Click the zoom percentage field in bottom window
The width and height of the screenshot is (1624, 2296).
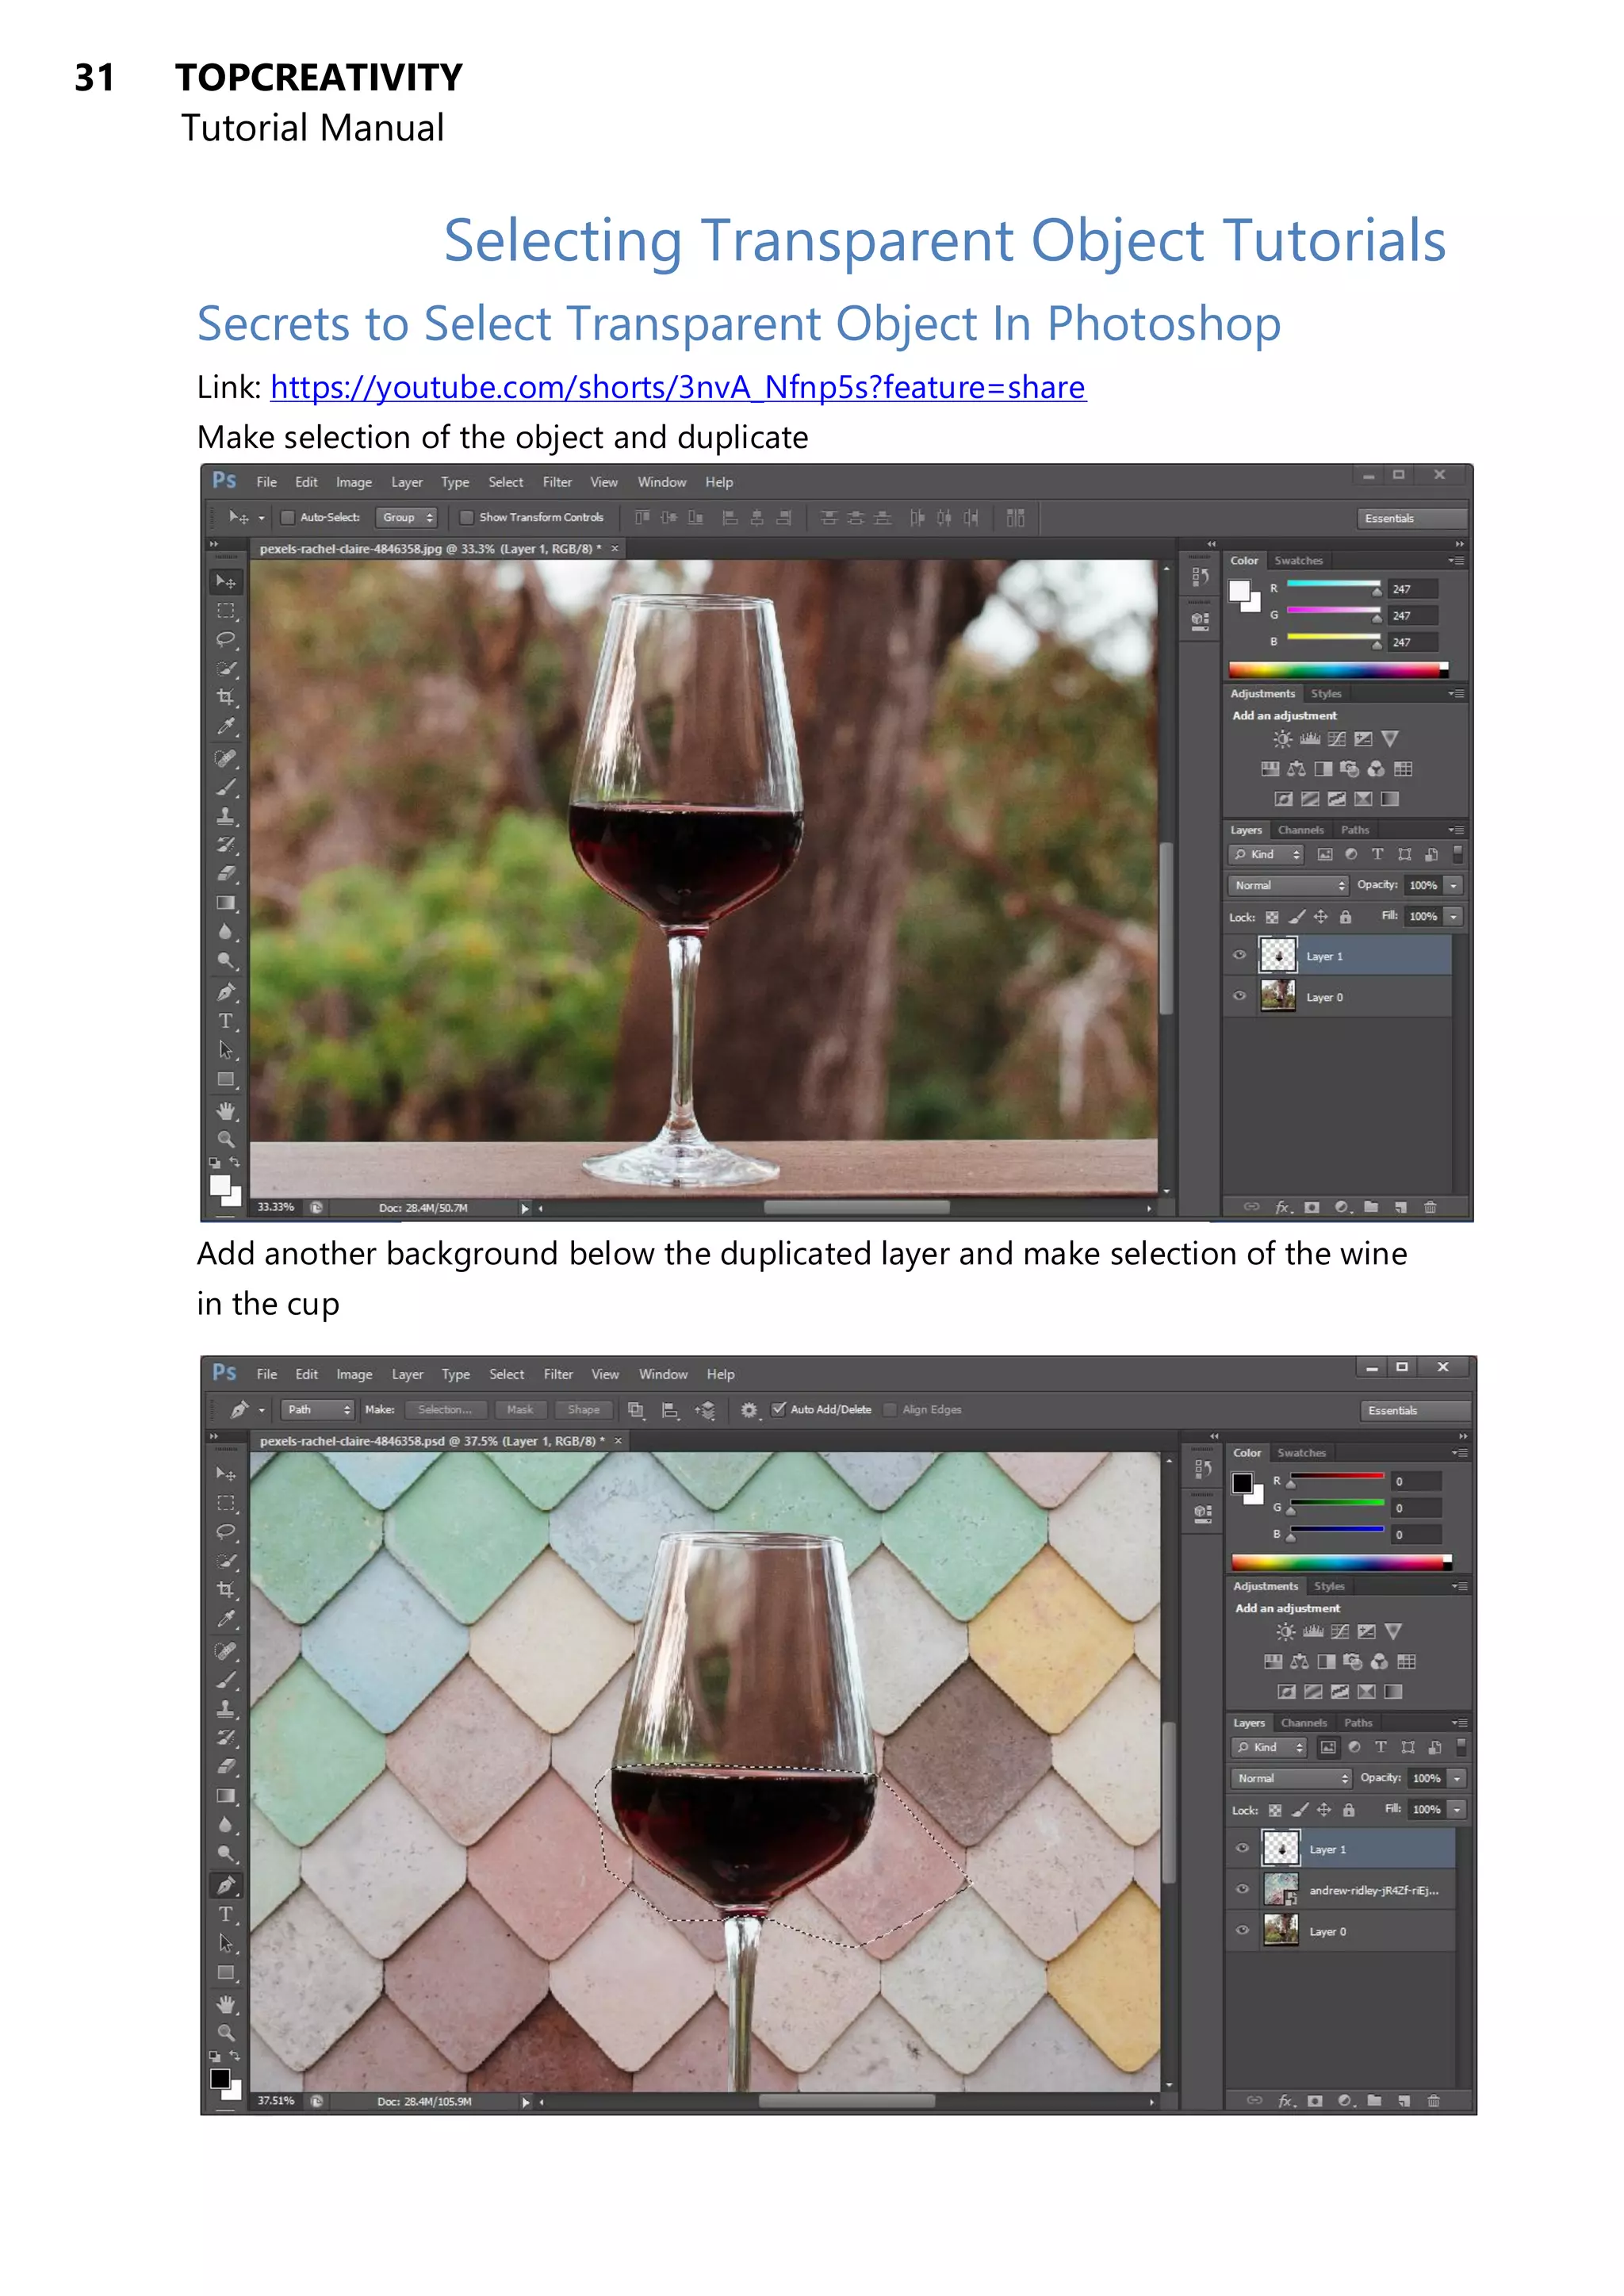click(x=277, y=2101)
